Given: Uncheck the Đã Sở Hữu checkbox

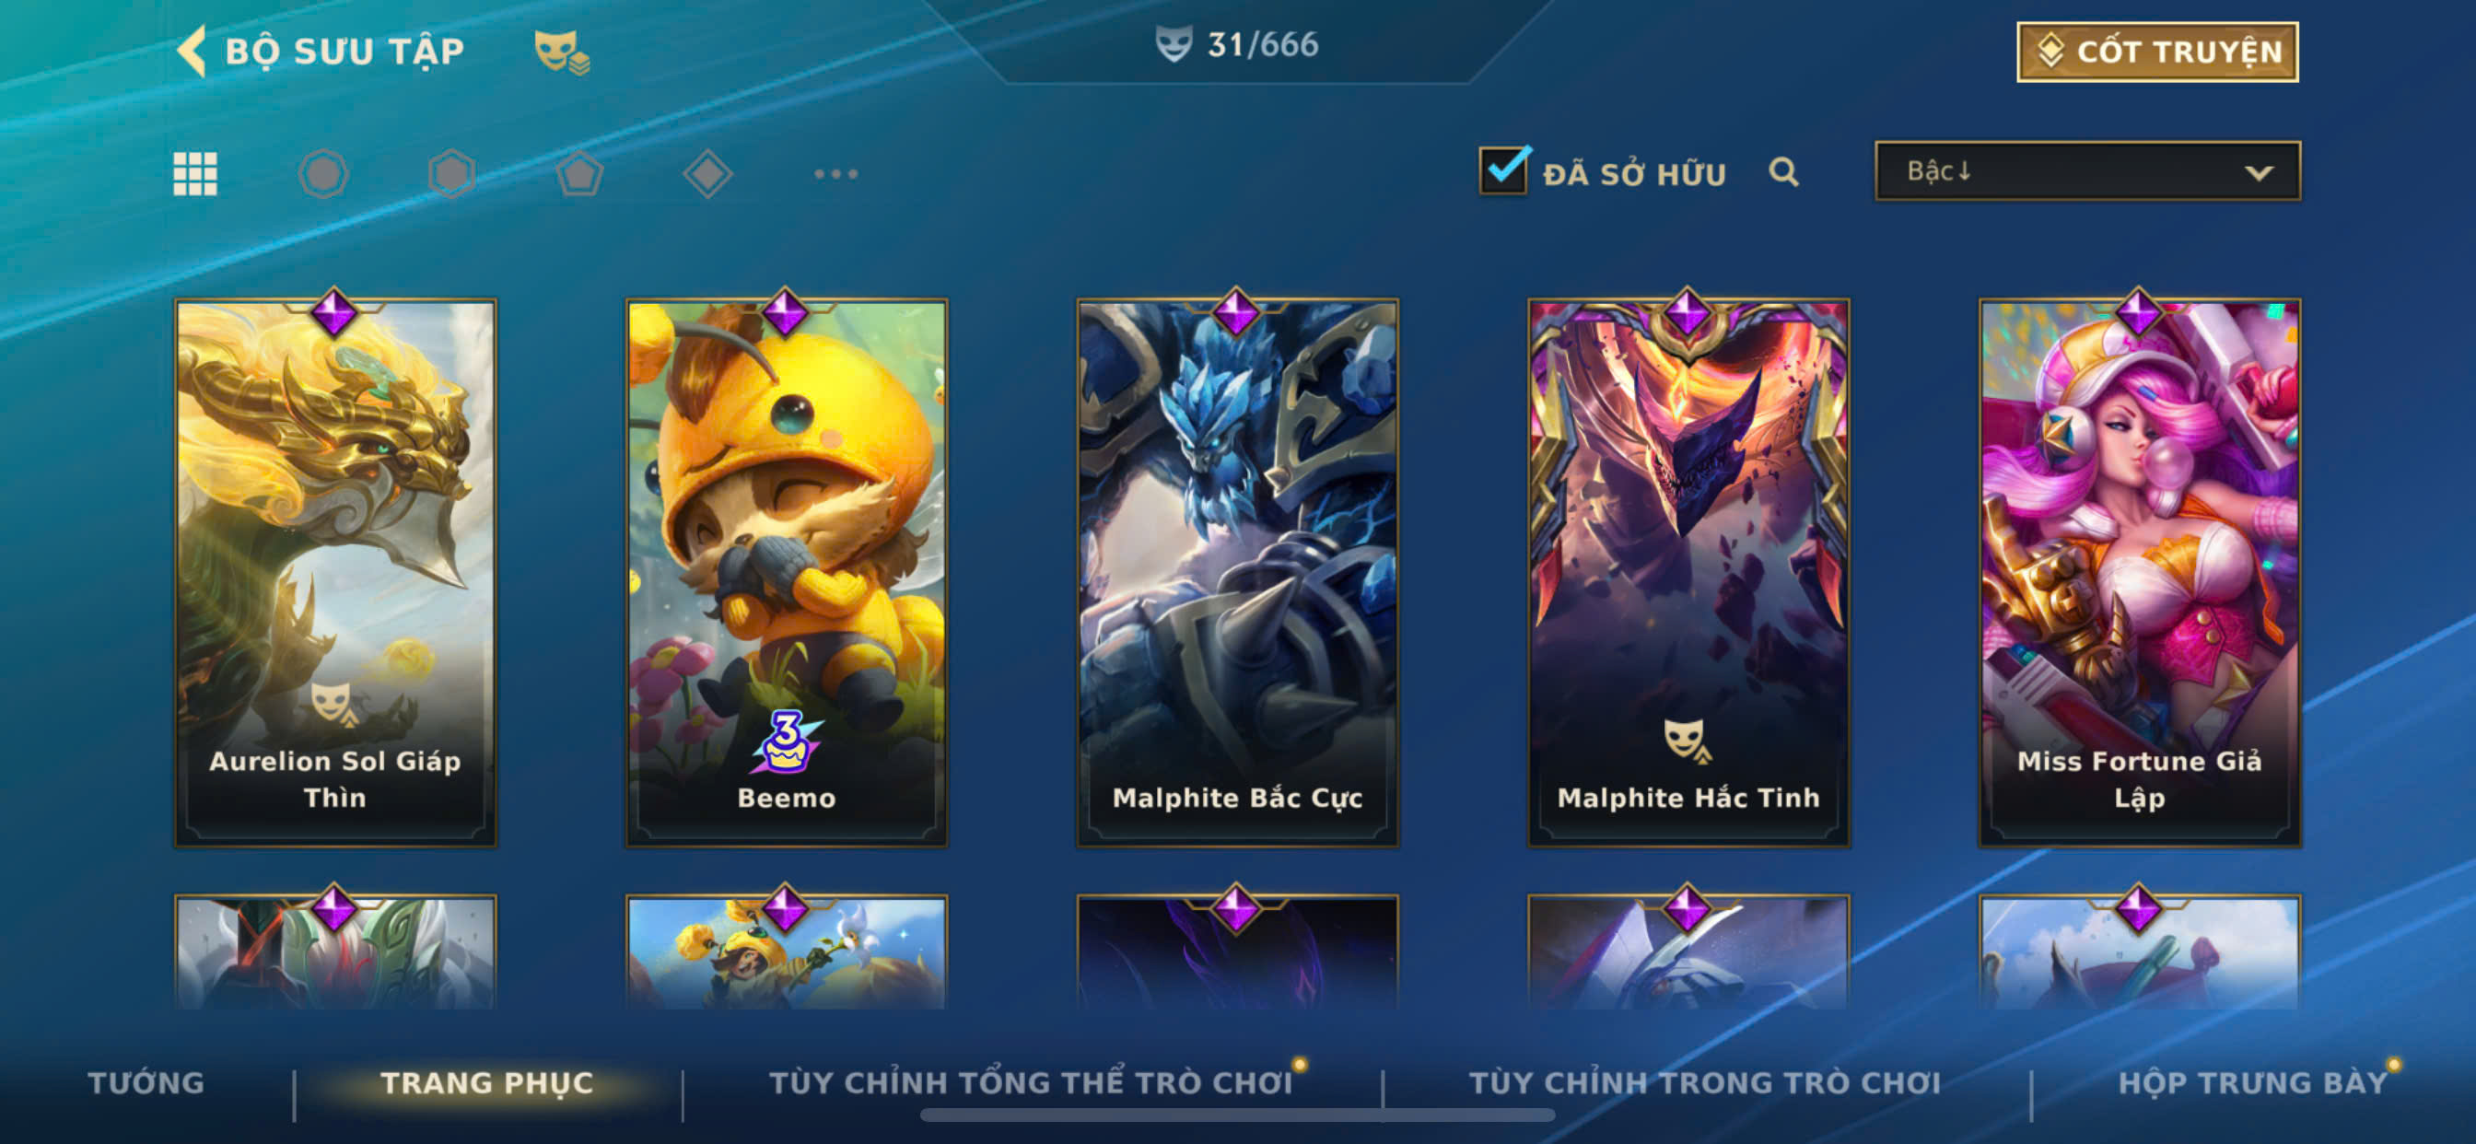Looking at the screenshot, I should point(1503,171).
